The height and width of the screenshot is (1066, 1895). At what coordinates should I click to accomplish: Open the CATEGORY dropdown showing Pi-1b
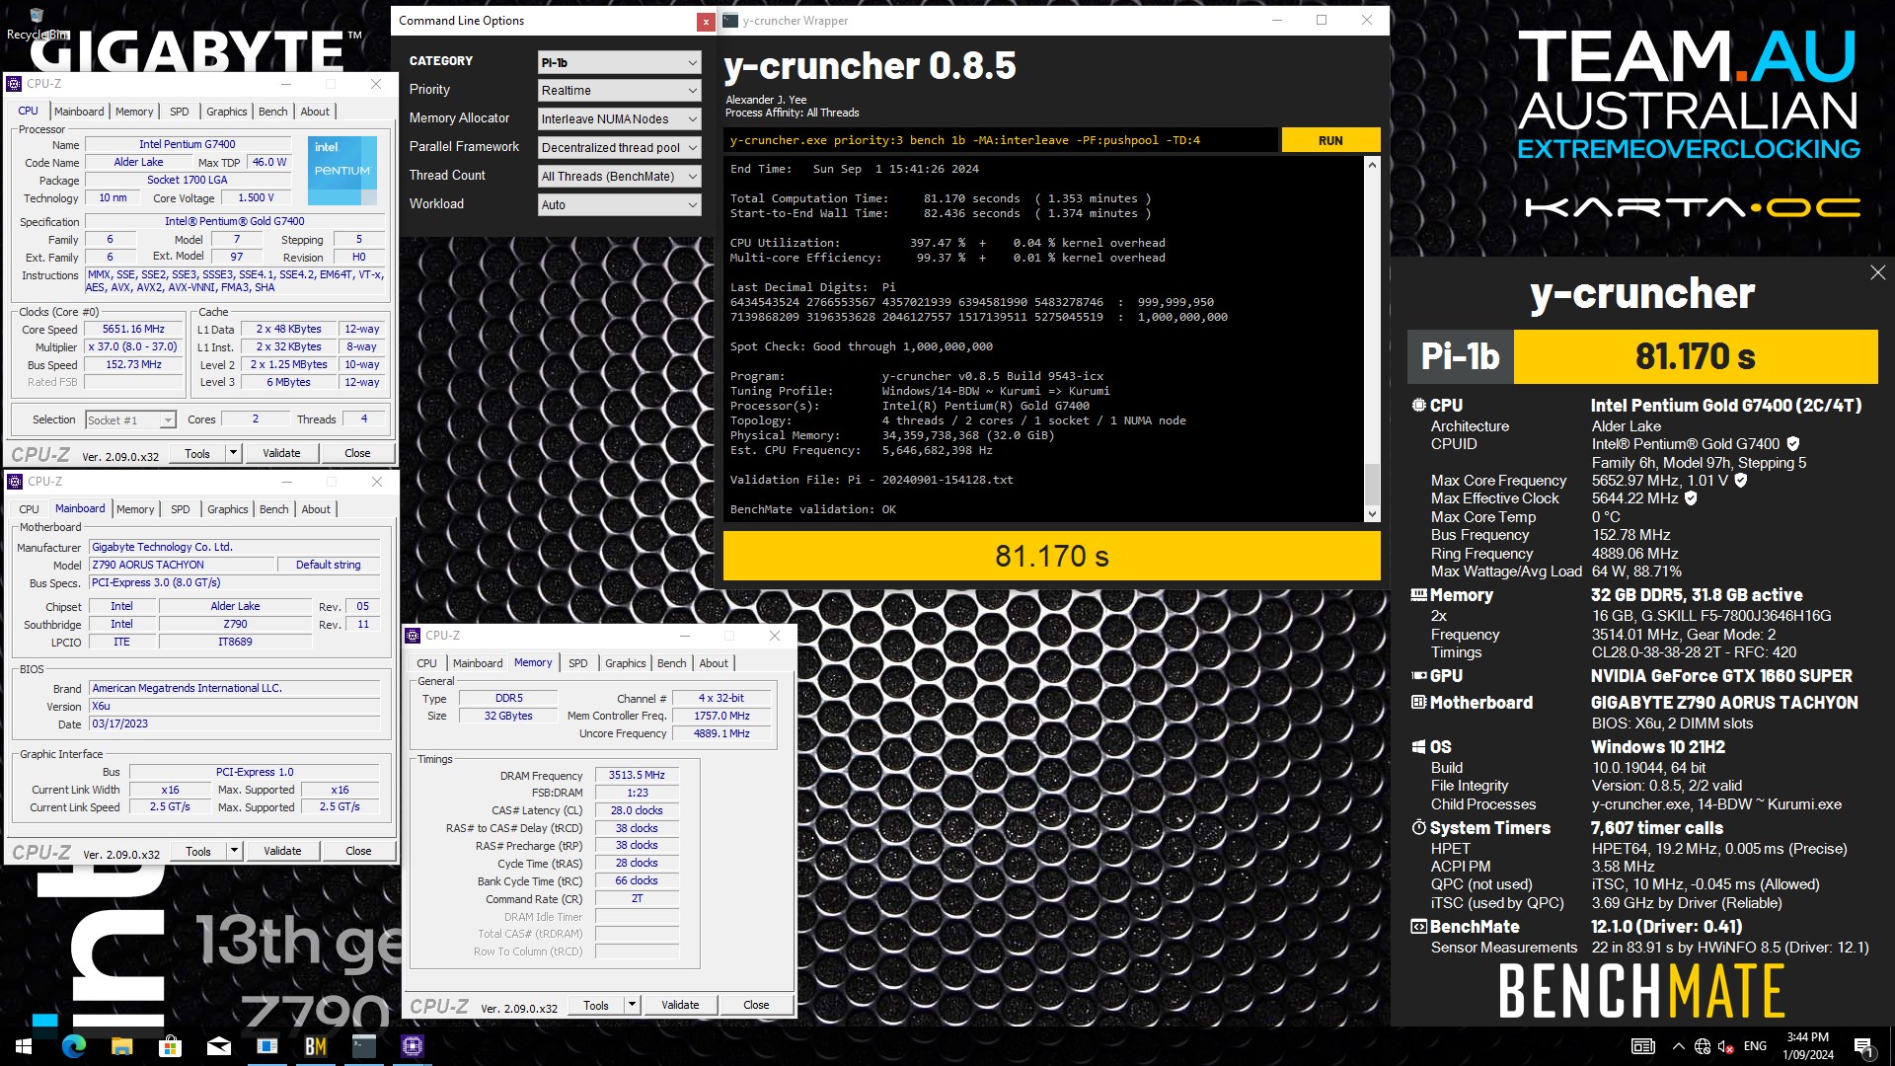[619, 62]
